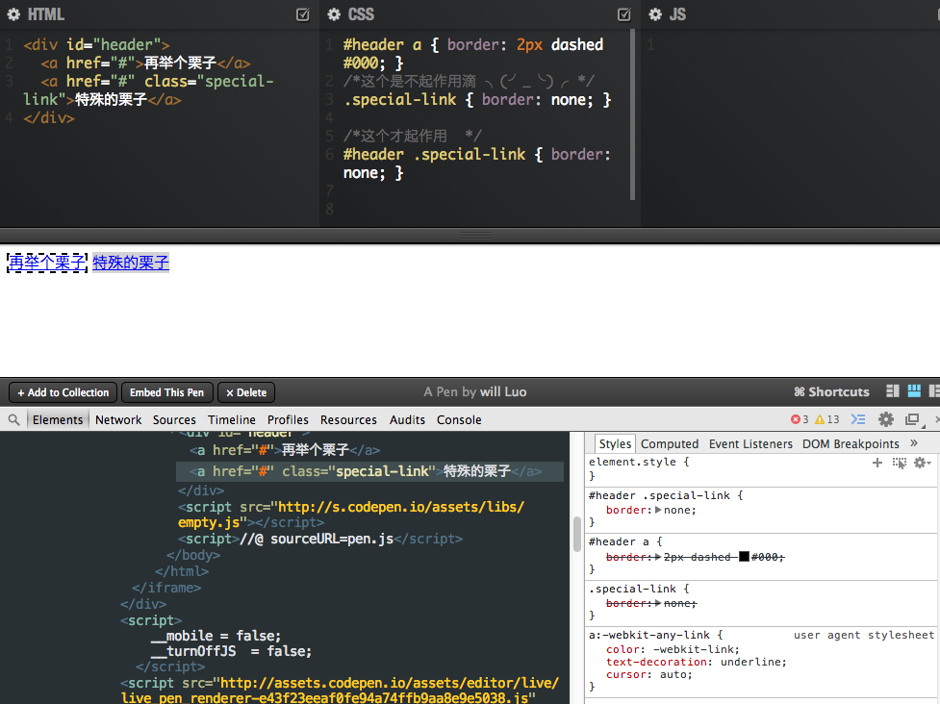Click the Embed This Pen button
The width and height of the screenshot is (940, 704).
[166, 392]
